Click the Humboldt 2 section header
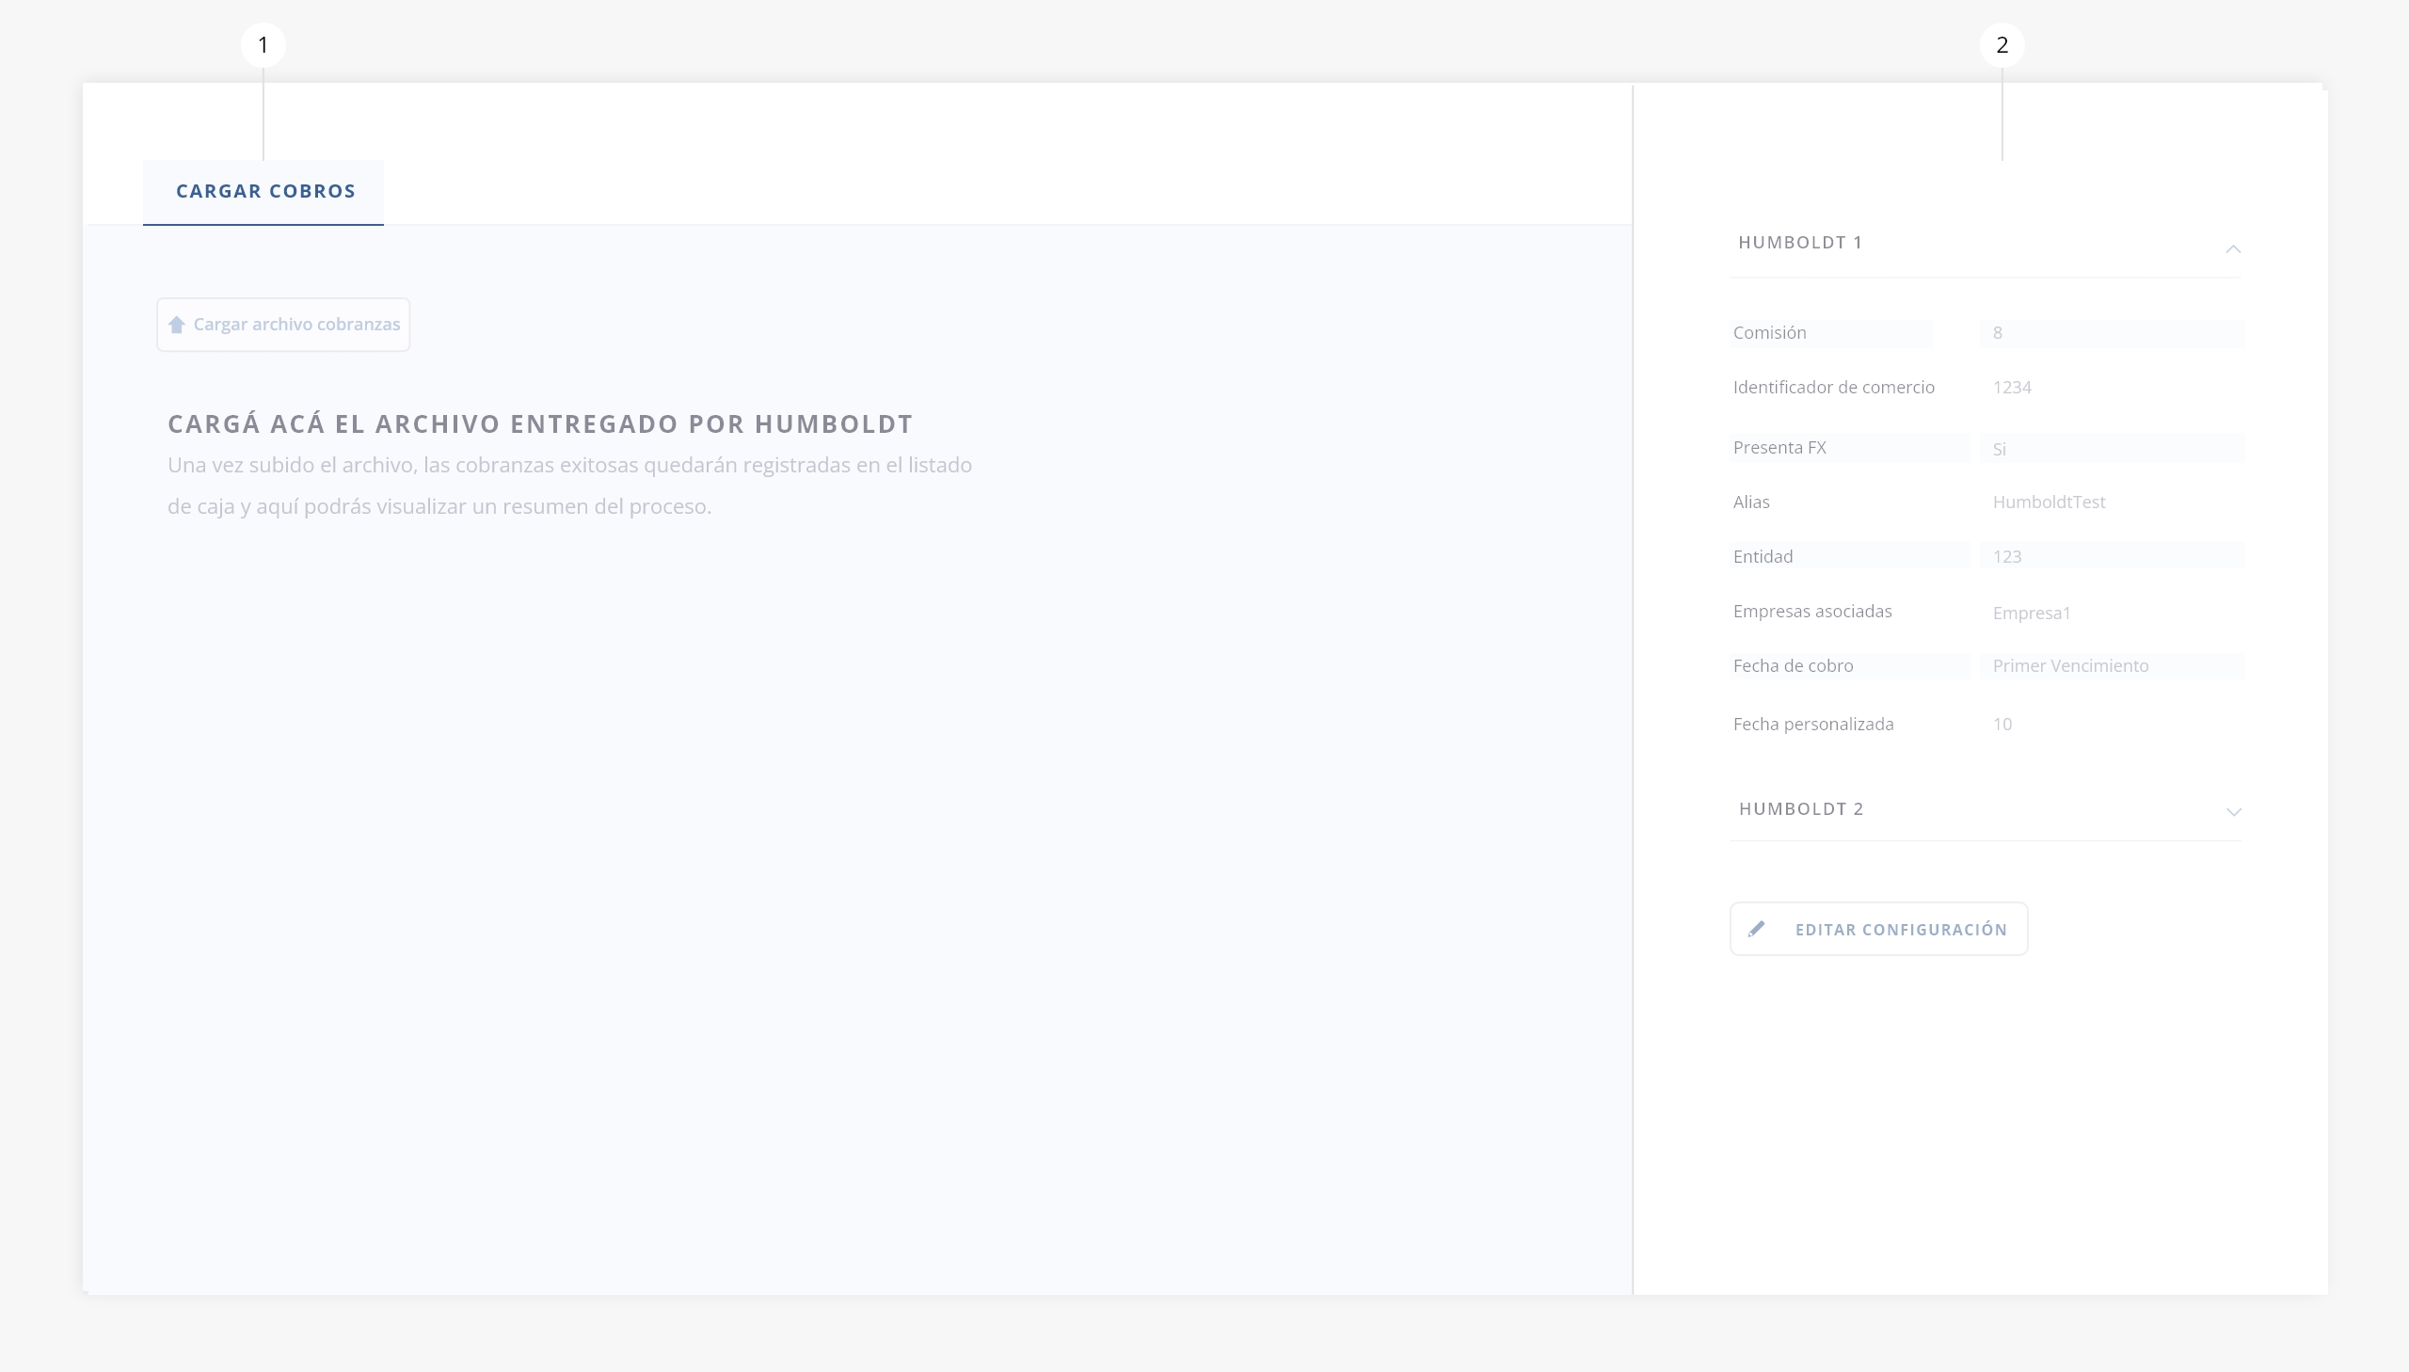Screen dimensions: 2409x1372 click(1801, 809)
